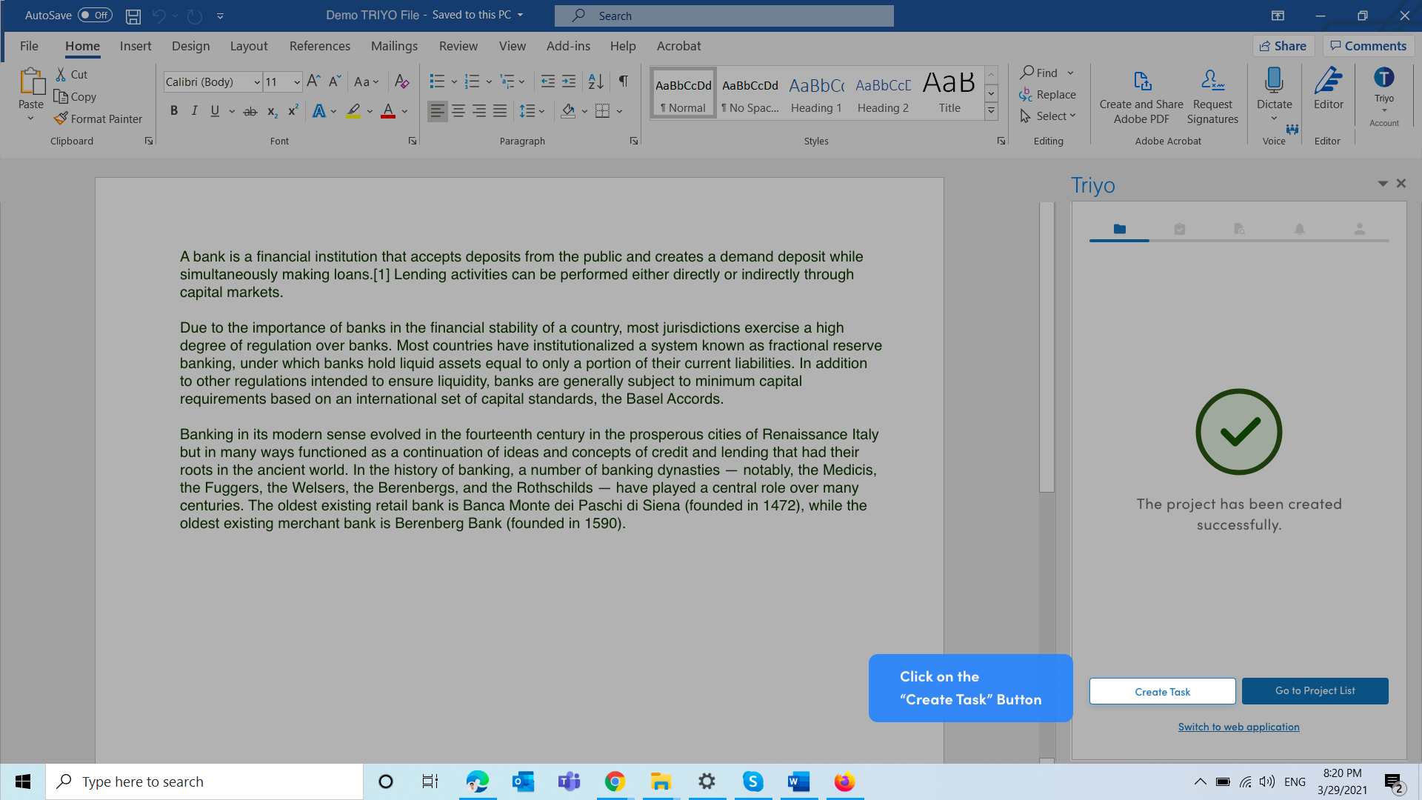Open the Triyo tasks checklist tab
Screen dimensions: 1422x800
pos(1180,230)
